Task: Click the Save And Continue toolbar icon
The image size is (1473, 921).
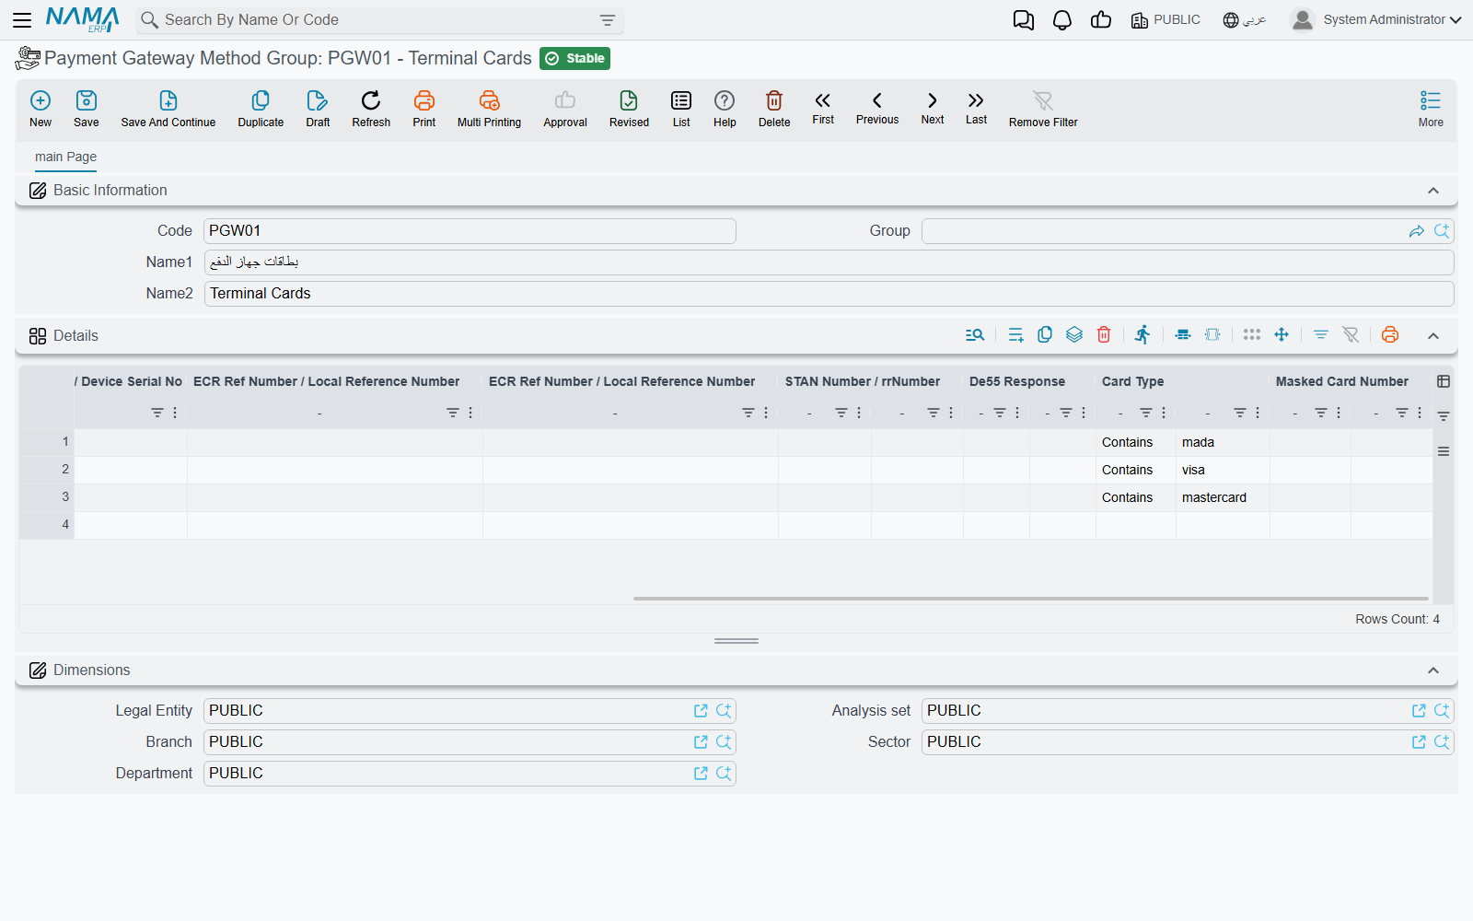Action: (x=168, y=100)
